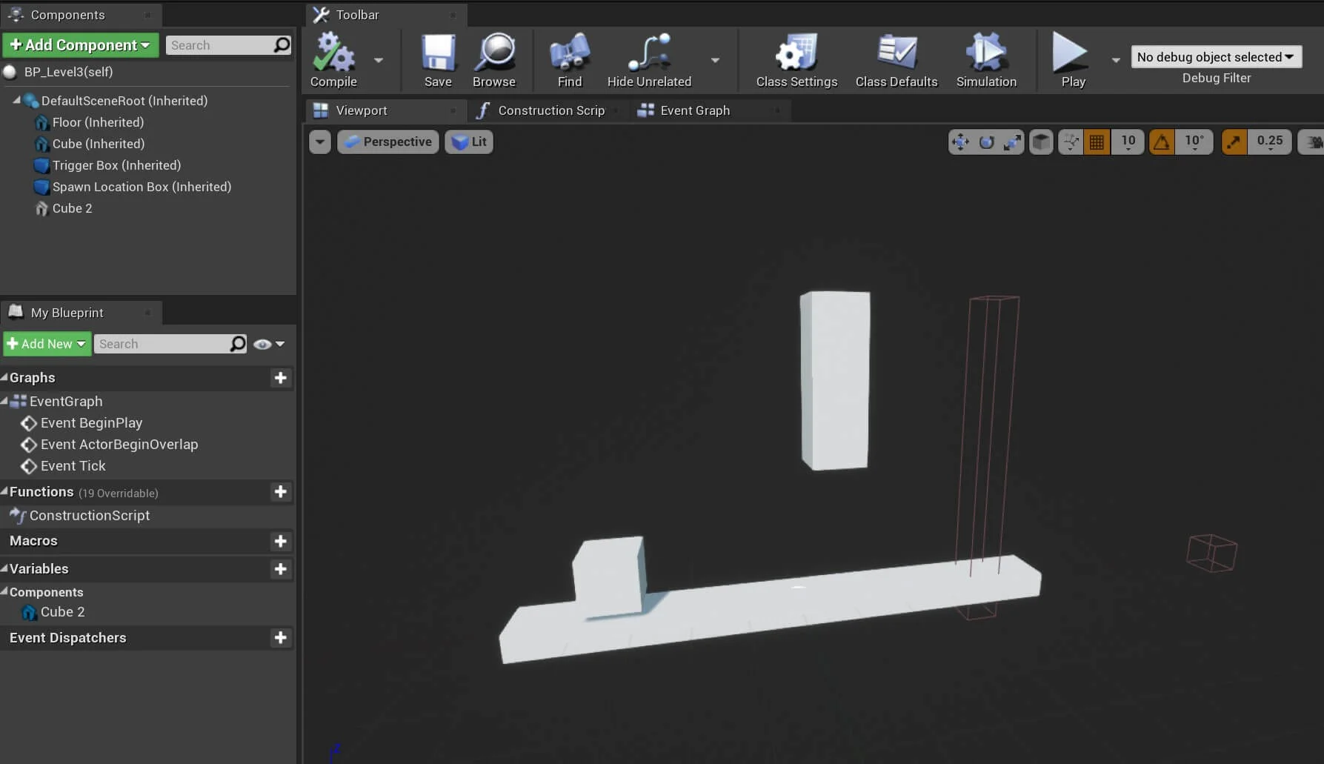Click the Components search field
The image size is (1324, 764).
220,45
